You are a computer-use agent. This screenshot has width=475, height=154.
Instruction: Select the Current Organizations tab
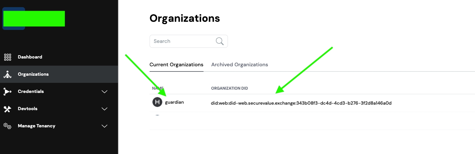point(176,65)
